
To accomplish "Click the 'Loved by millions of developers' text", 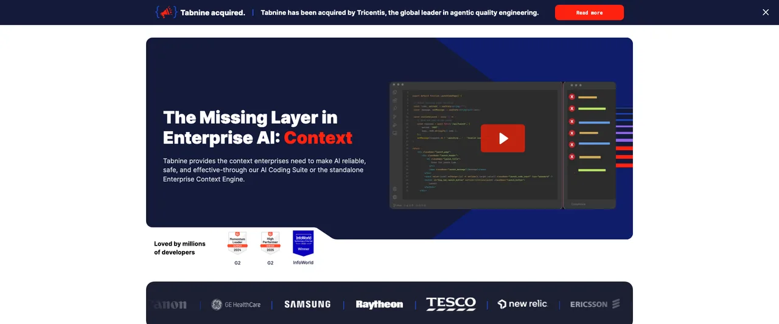I will click(x=180, y=248).
